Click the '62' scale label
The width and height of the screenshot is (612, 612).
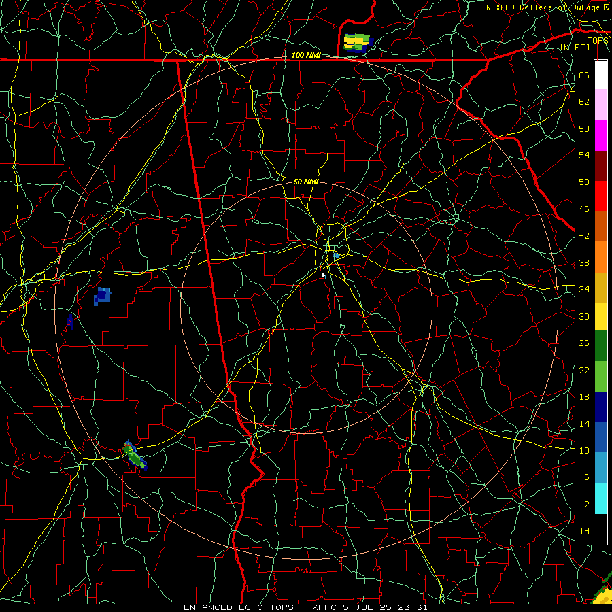[584, 102]
